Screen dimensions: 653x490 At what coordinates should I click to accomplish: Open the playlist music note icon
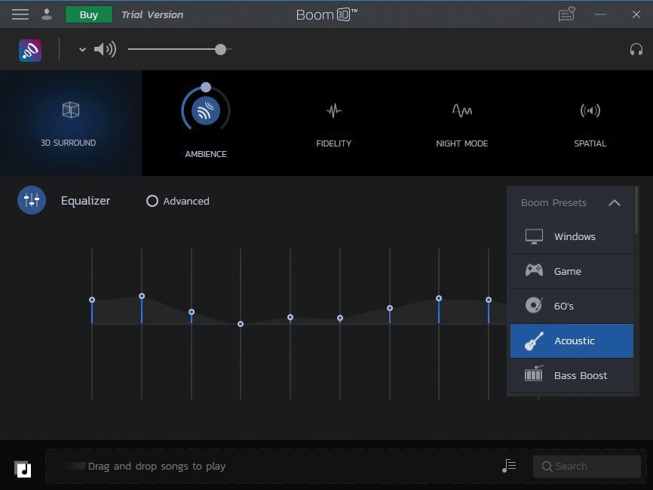tap(509, 466)
